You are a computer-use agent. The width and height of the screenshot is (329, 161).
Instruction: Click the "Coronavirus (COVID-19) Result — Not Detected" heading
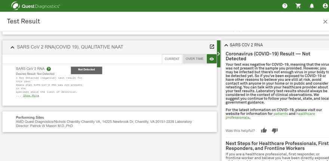(x=268, y=56)
